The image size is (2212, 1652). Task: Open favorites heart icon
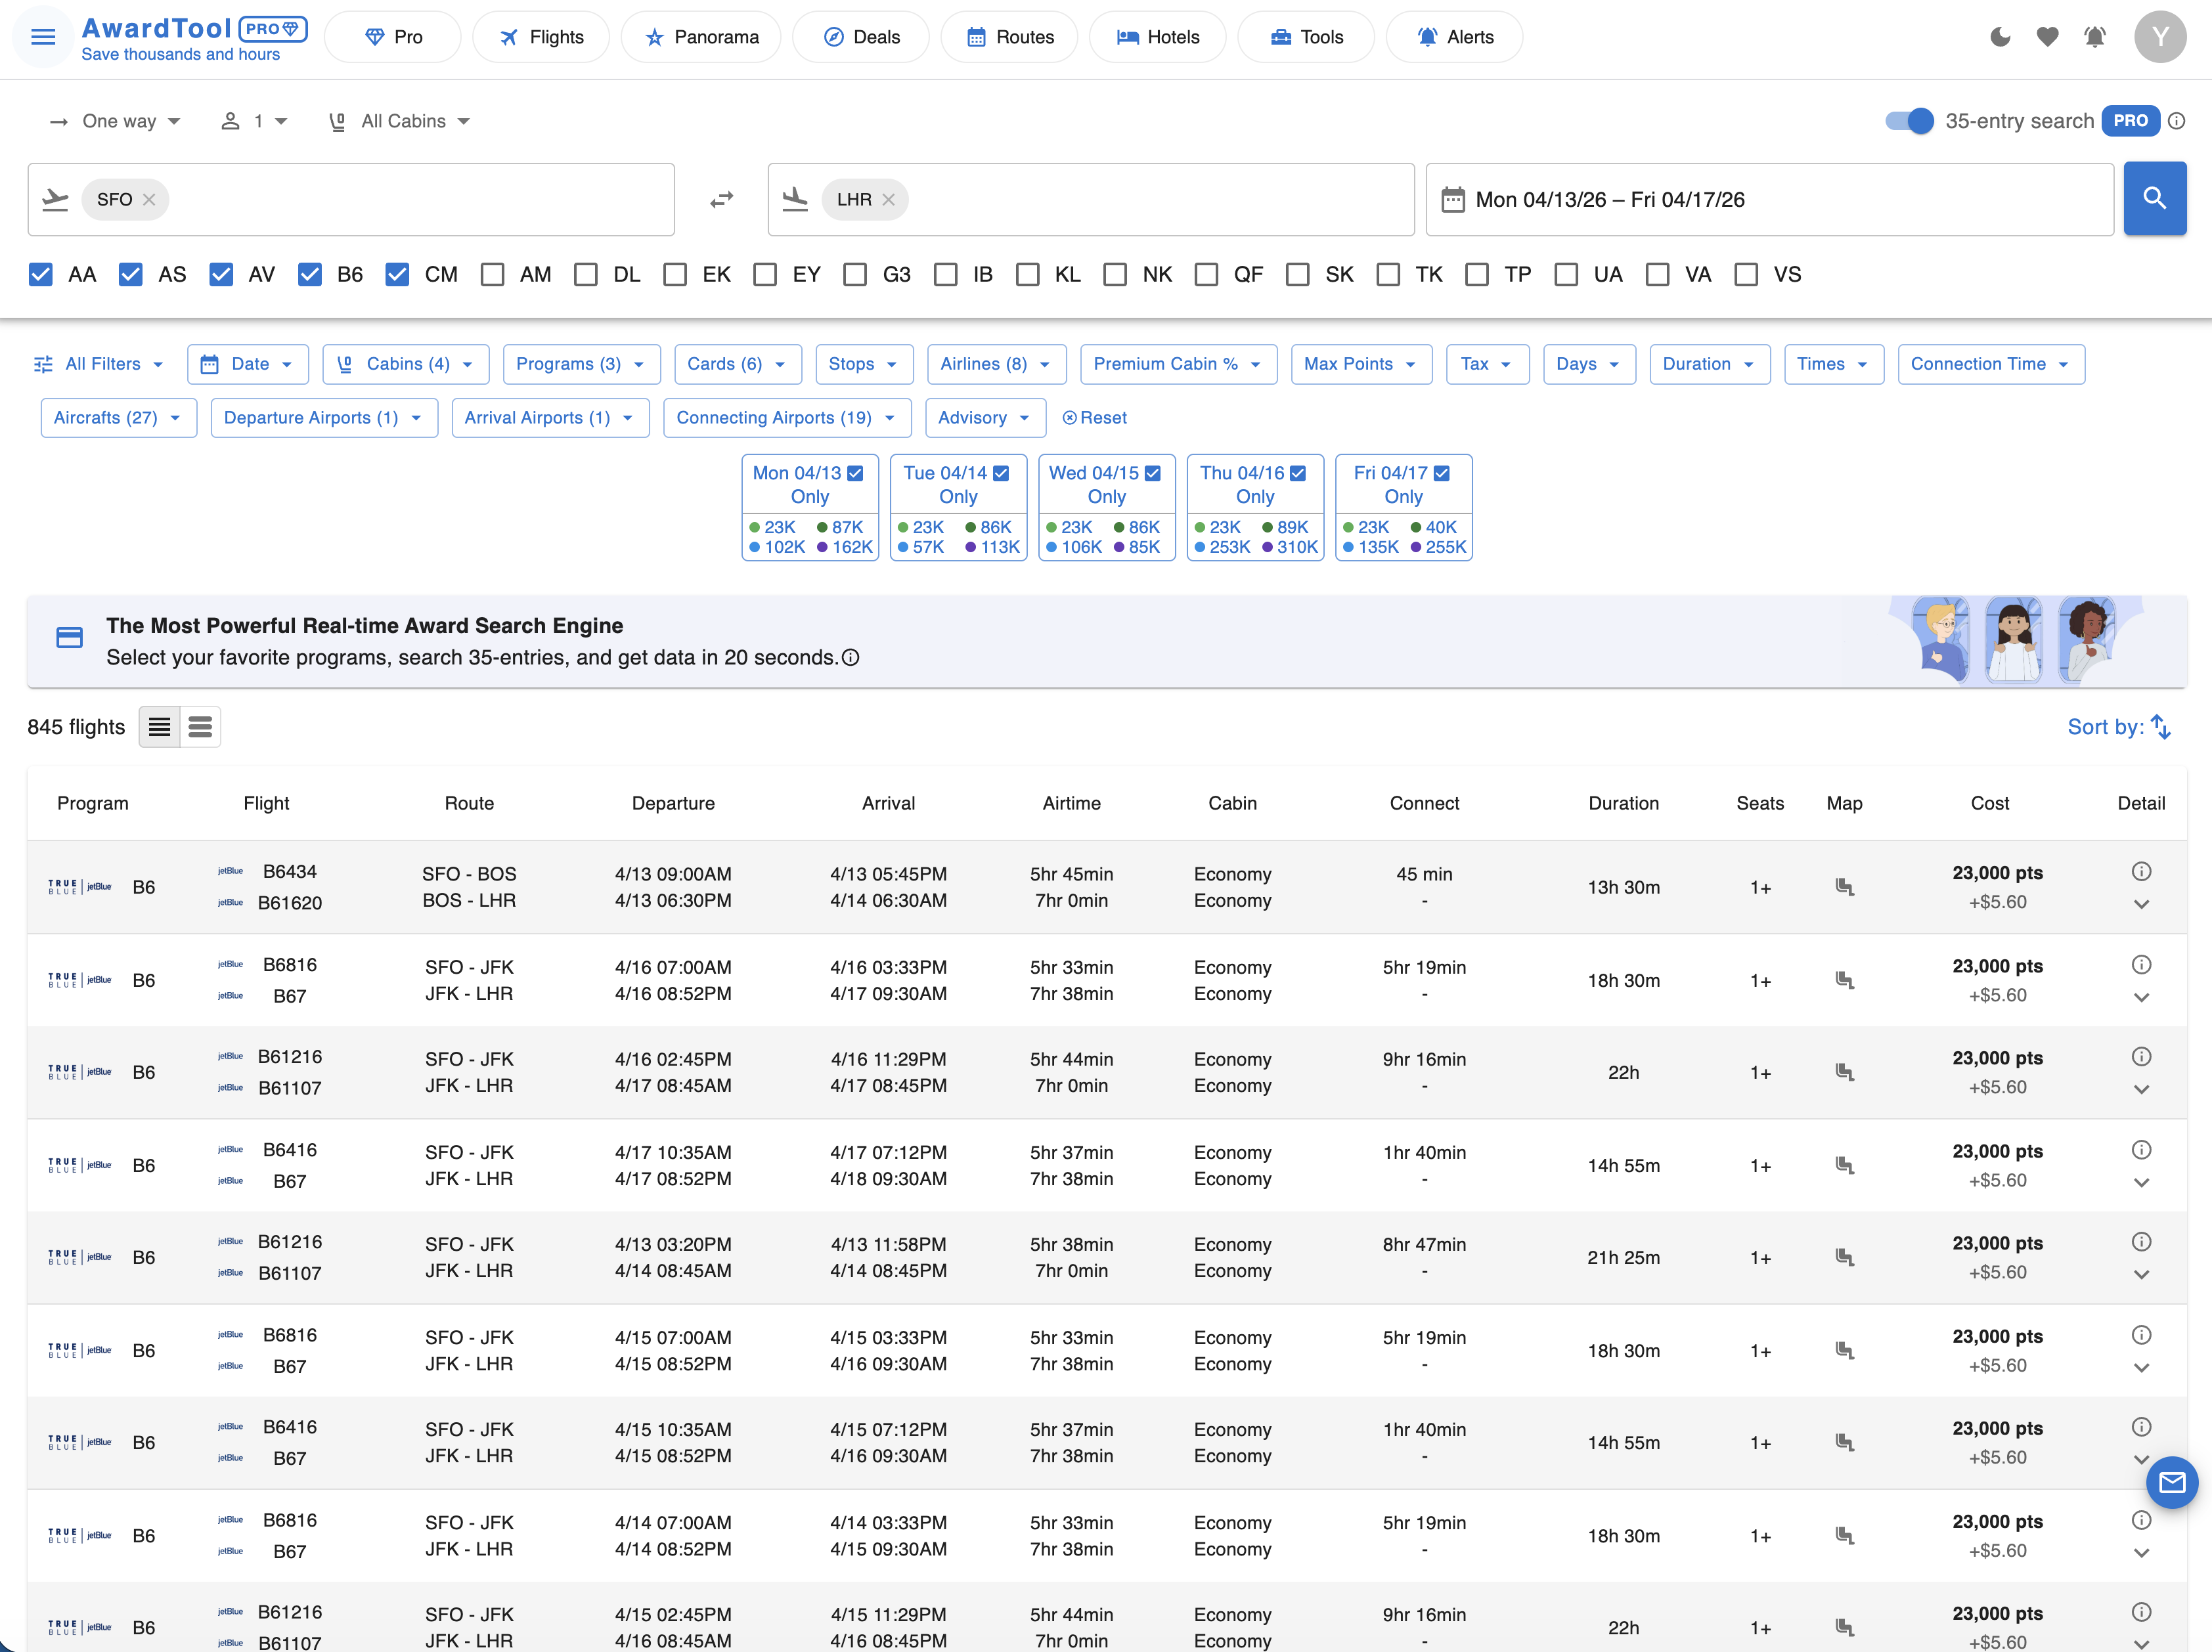(x=2047, y=37)
